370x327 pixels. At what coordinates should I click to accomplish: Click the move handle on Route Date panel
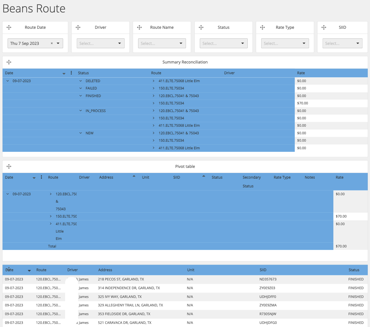click(x=9, y=27)
